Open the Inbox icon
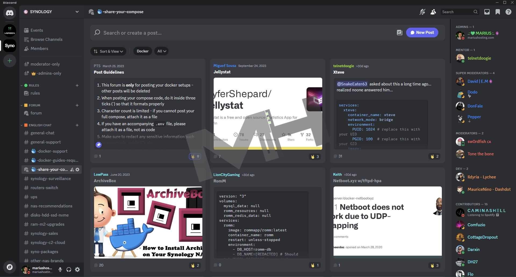 point(487,12)
